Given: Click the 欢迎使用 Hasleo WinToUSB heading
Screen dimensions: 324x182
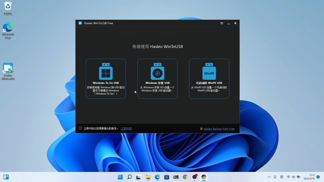Looking at the screenshot, I should point(157,47).
